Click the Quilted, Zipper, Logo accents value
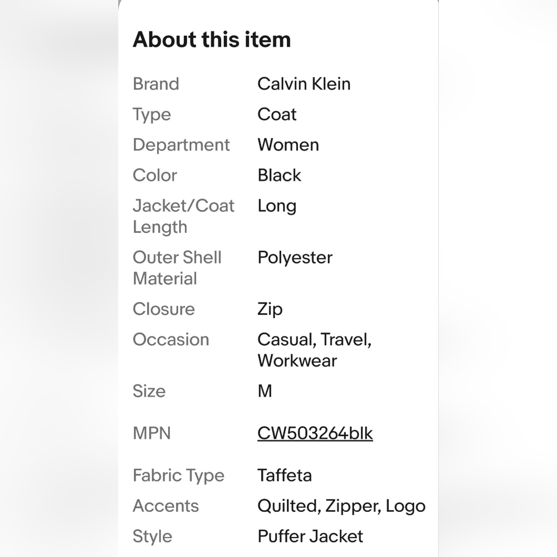Image resolution: width=557 pixels, height=557 pixels. point(341,506)
